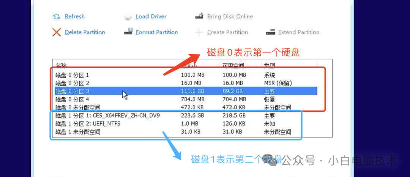Viewport: 410px width, 177px height.
Task: Select row 磁盘 1 分区 1: CES_X64FREV_ZH-CN_DV9
Action: 186,115
